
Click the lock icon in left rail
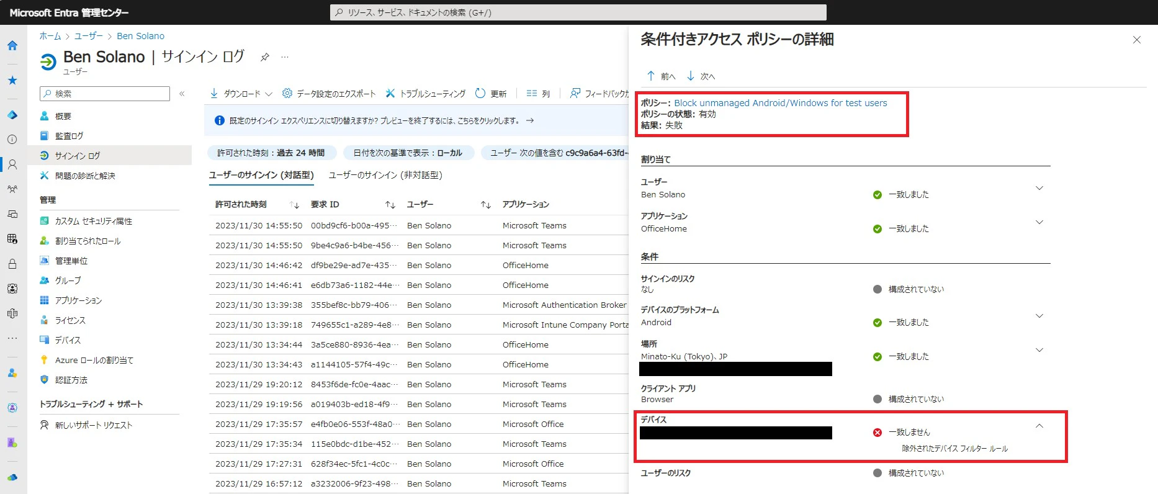[x=12, y=264]
